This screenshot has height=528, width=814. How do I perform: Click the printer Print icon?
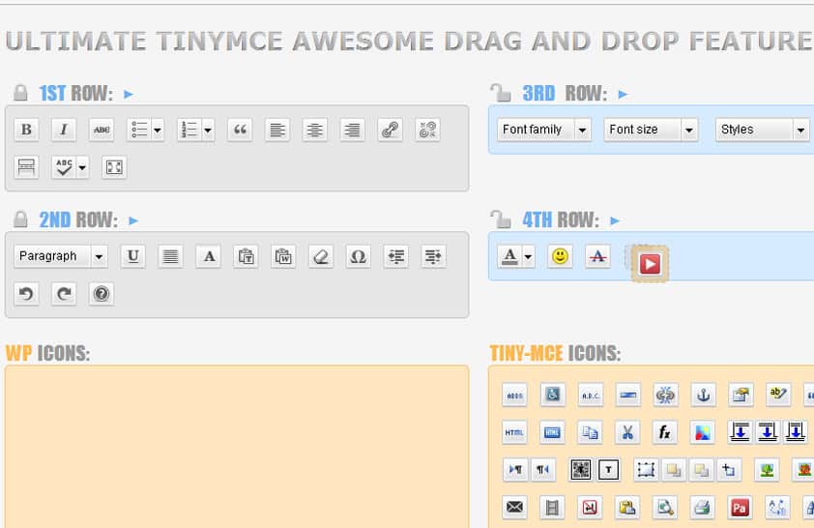[x=703, y=508]
